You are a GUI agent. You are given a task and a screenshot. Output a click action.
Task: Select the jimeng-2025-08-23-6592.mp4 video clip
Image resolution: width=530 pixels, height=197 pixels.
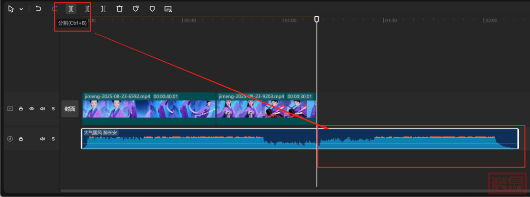(149, 109)
